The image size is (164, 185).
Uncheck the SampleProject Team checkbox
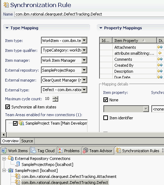15,124
